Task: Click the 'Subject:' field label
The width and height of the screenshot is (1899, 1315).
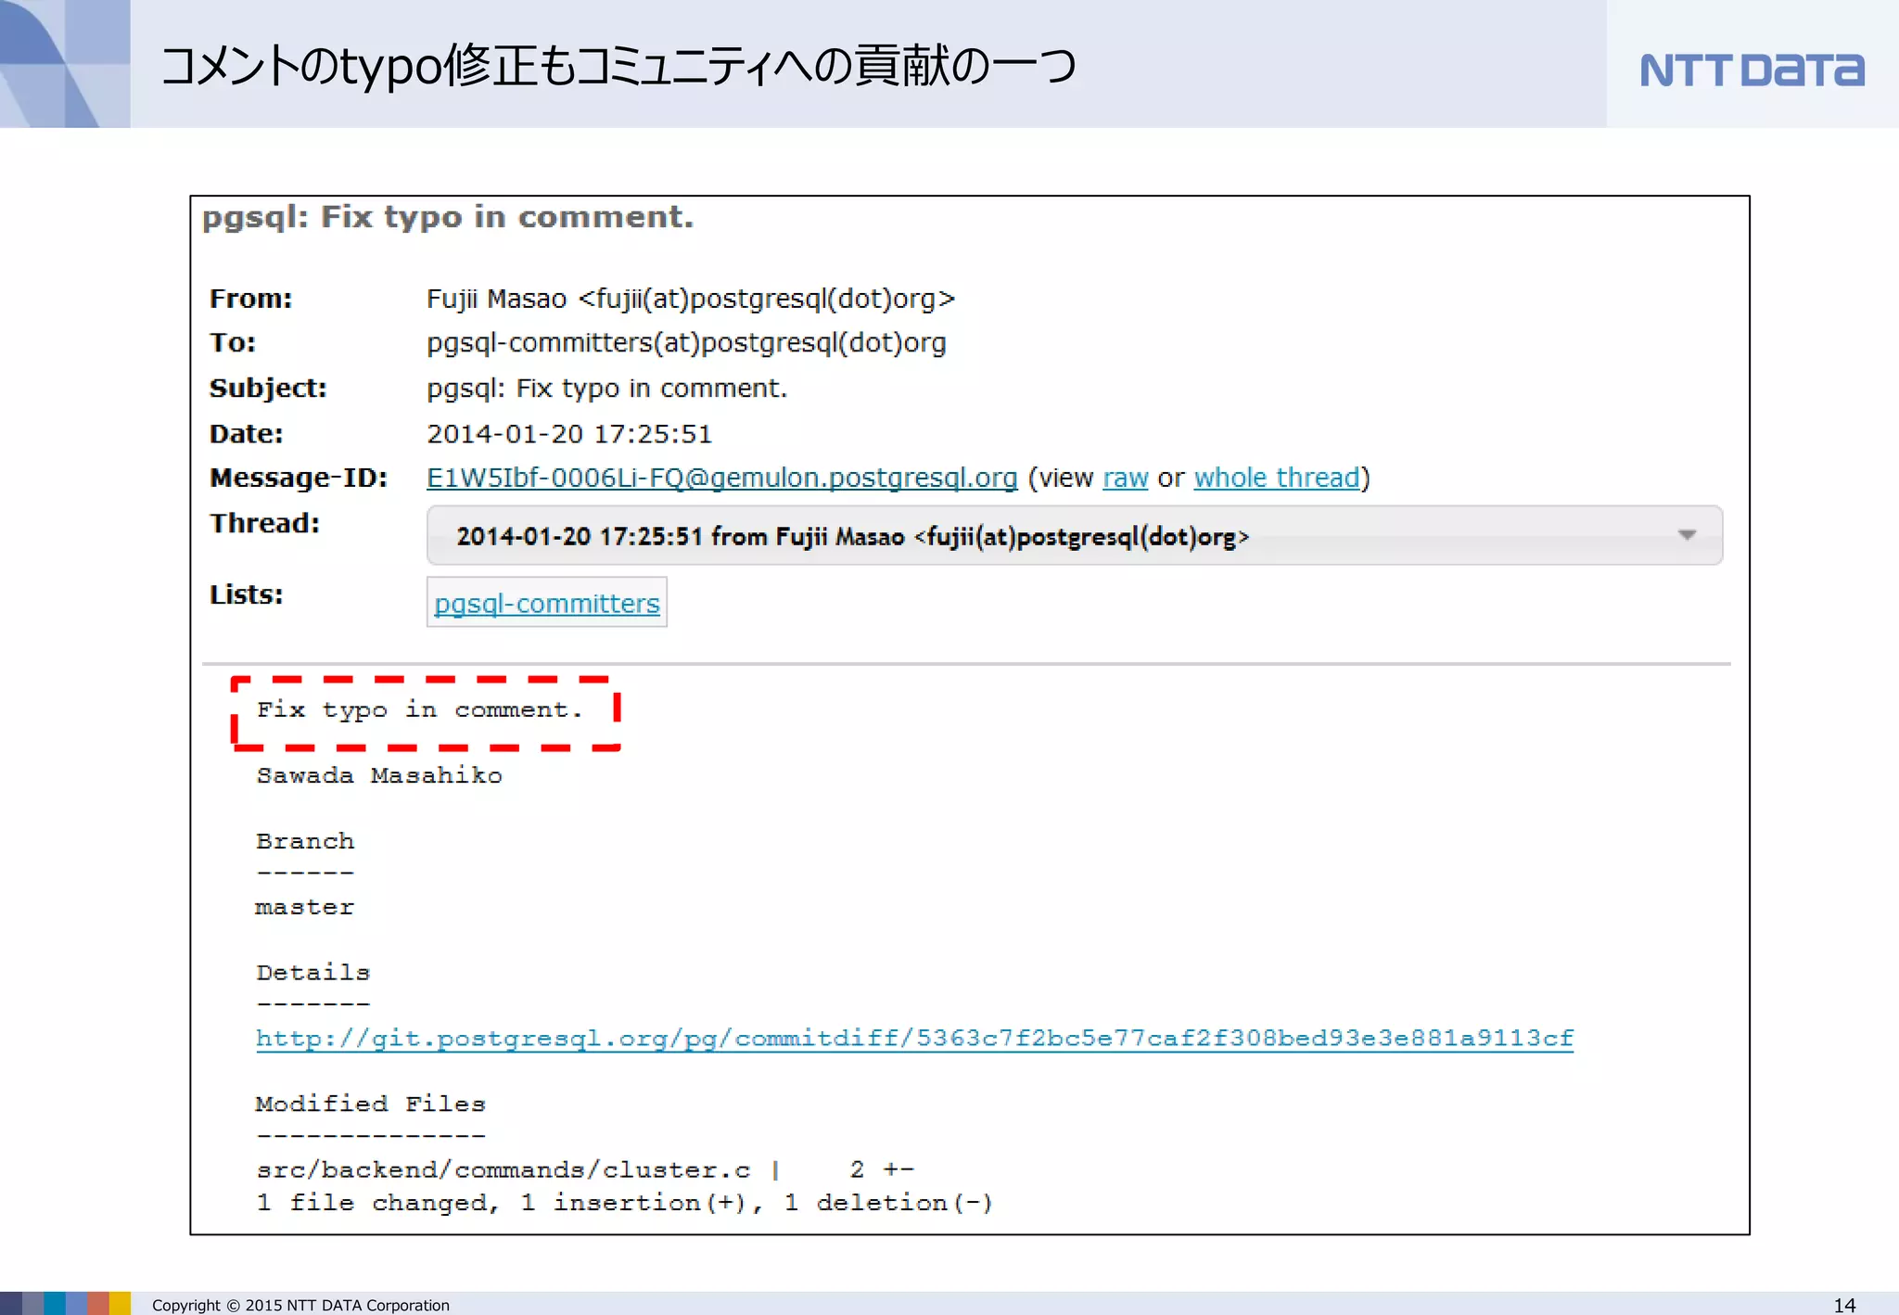Action: click(x=268, y=389)
